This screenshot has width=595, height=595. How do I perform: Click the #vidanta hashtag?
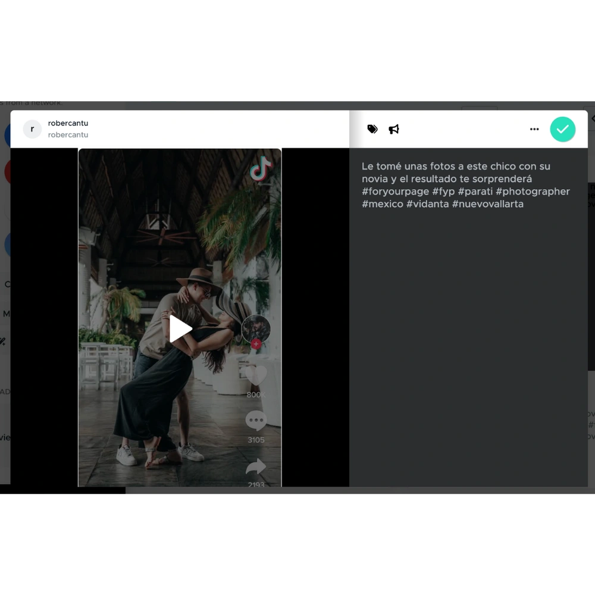point(428,203)
